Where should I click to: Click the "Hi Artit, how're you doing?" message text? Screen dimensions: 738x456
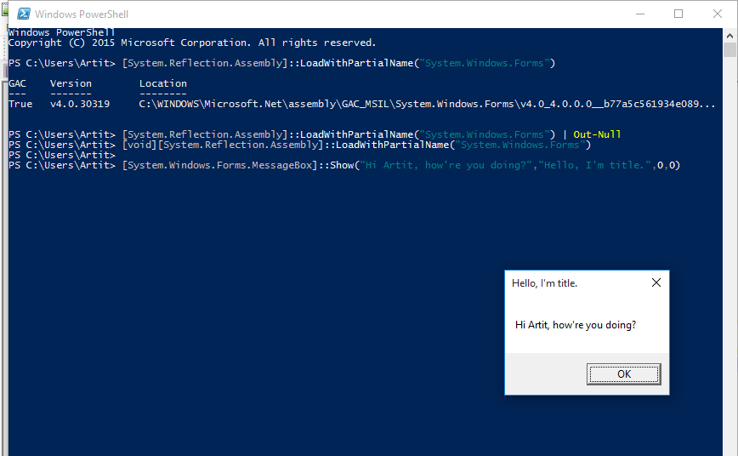pos(576,325)
